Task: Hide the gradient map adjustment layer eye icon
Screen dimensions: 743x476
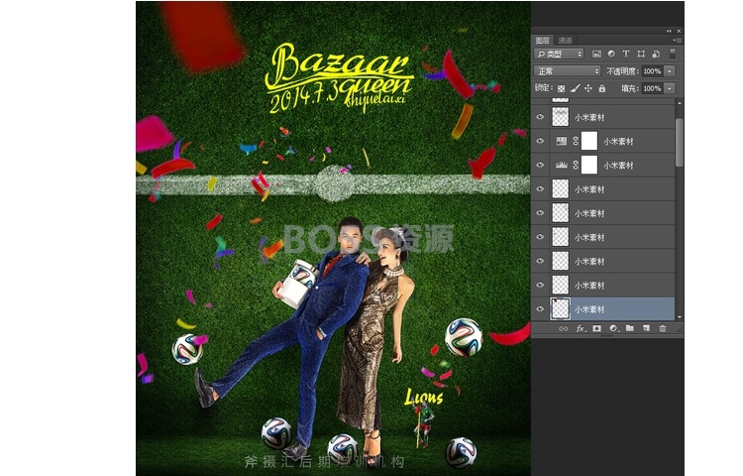Action: pos(540,141)
